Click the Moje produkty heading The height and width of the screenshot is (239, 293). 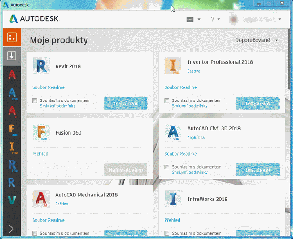coord(59,40)
